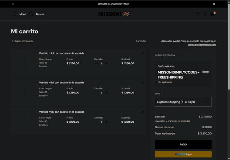Open second Vestido midi item, Talla 38
This screenshot has width=230, height=160.
pos(61,83)
